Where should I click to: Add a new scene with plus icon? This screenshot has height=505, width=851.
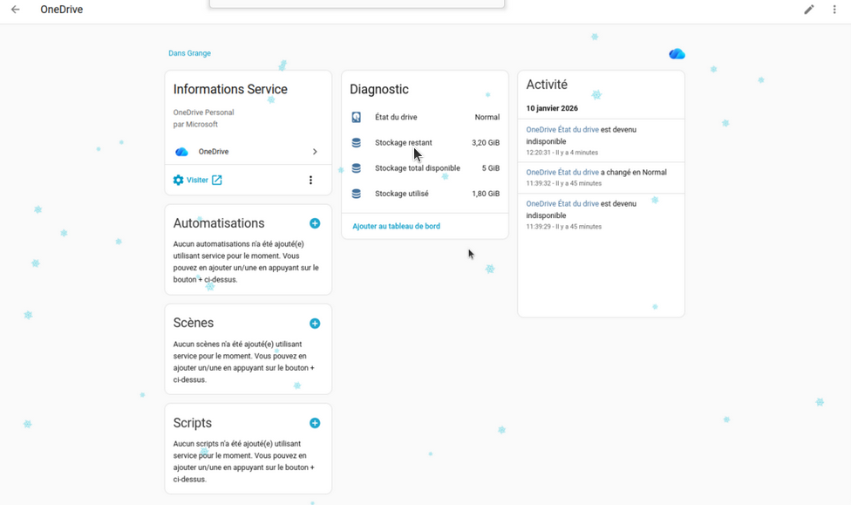point(315,323)
